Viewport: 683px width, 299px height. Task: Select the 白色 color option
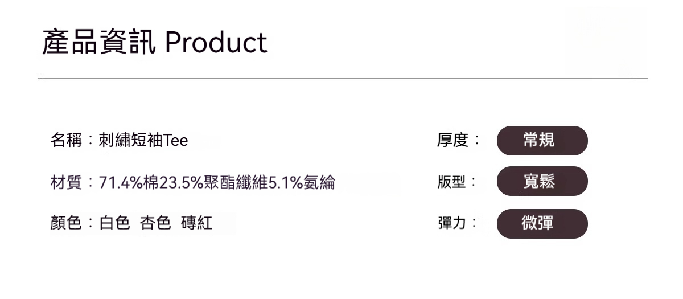click(114, 223)
